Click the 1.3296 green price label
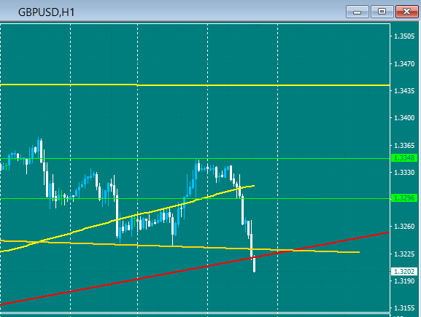This screenshot has width=421, height=317. pyautogui.click(x=404, y=198)
